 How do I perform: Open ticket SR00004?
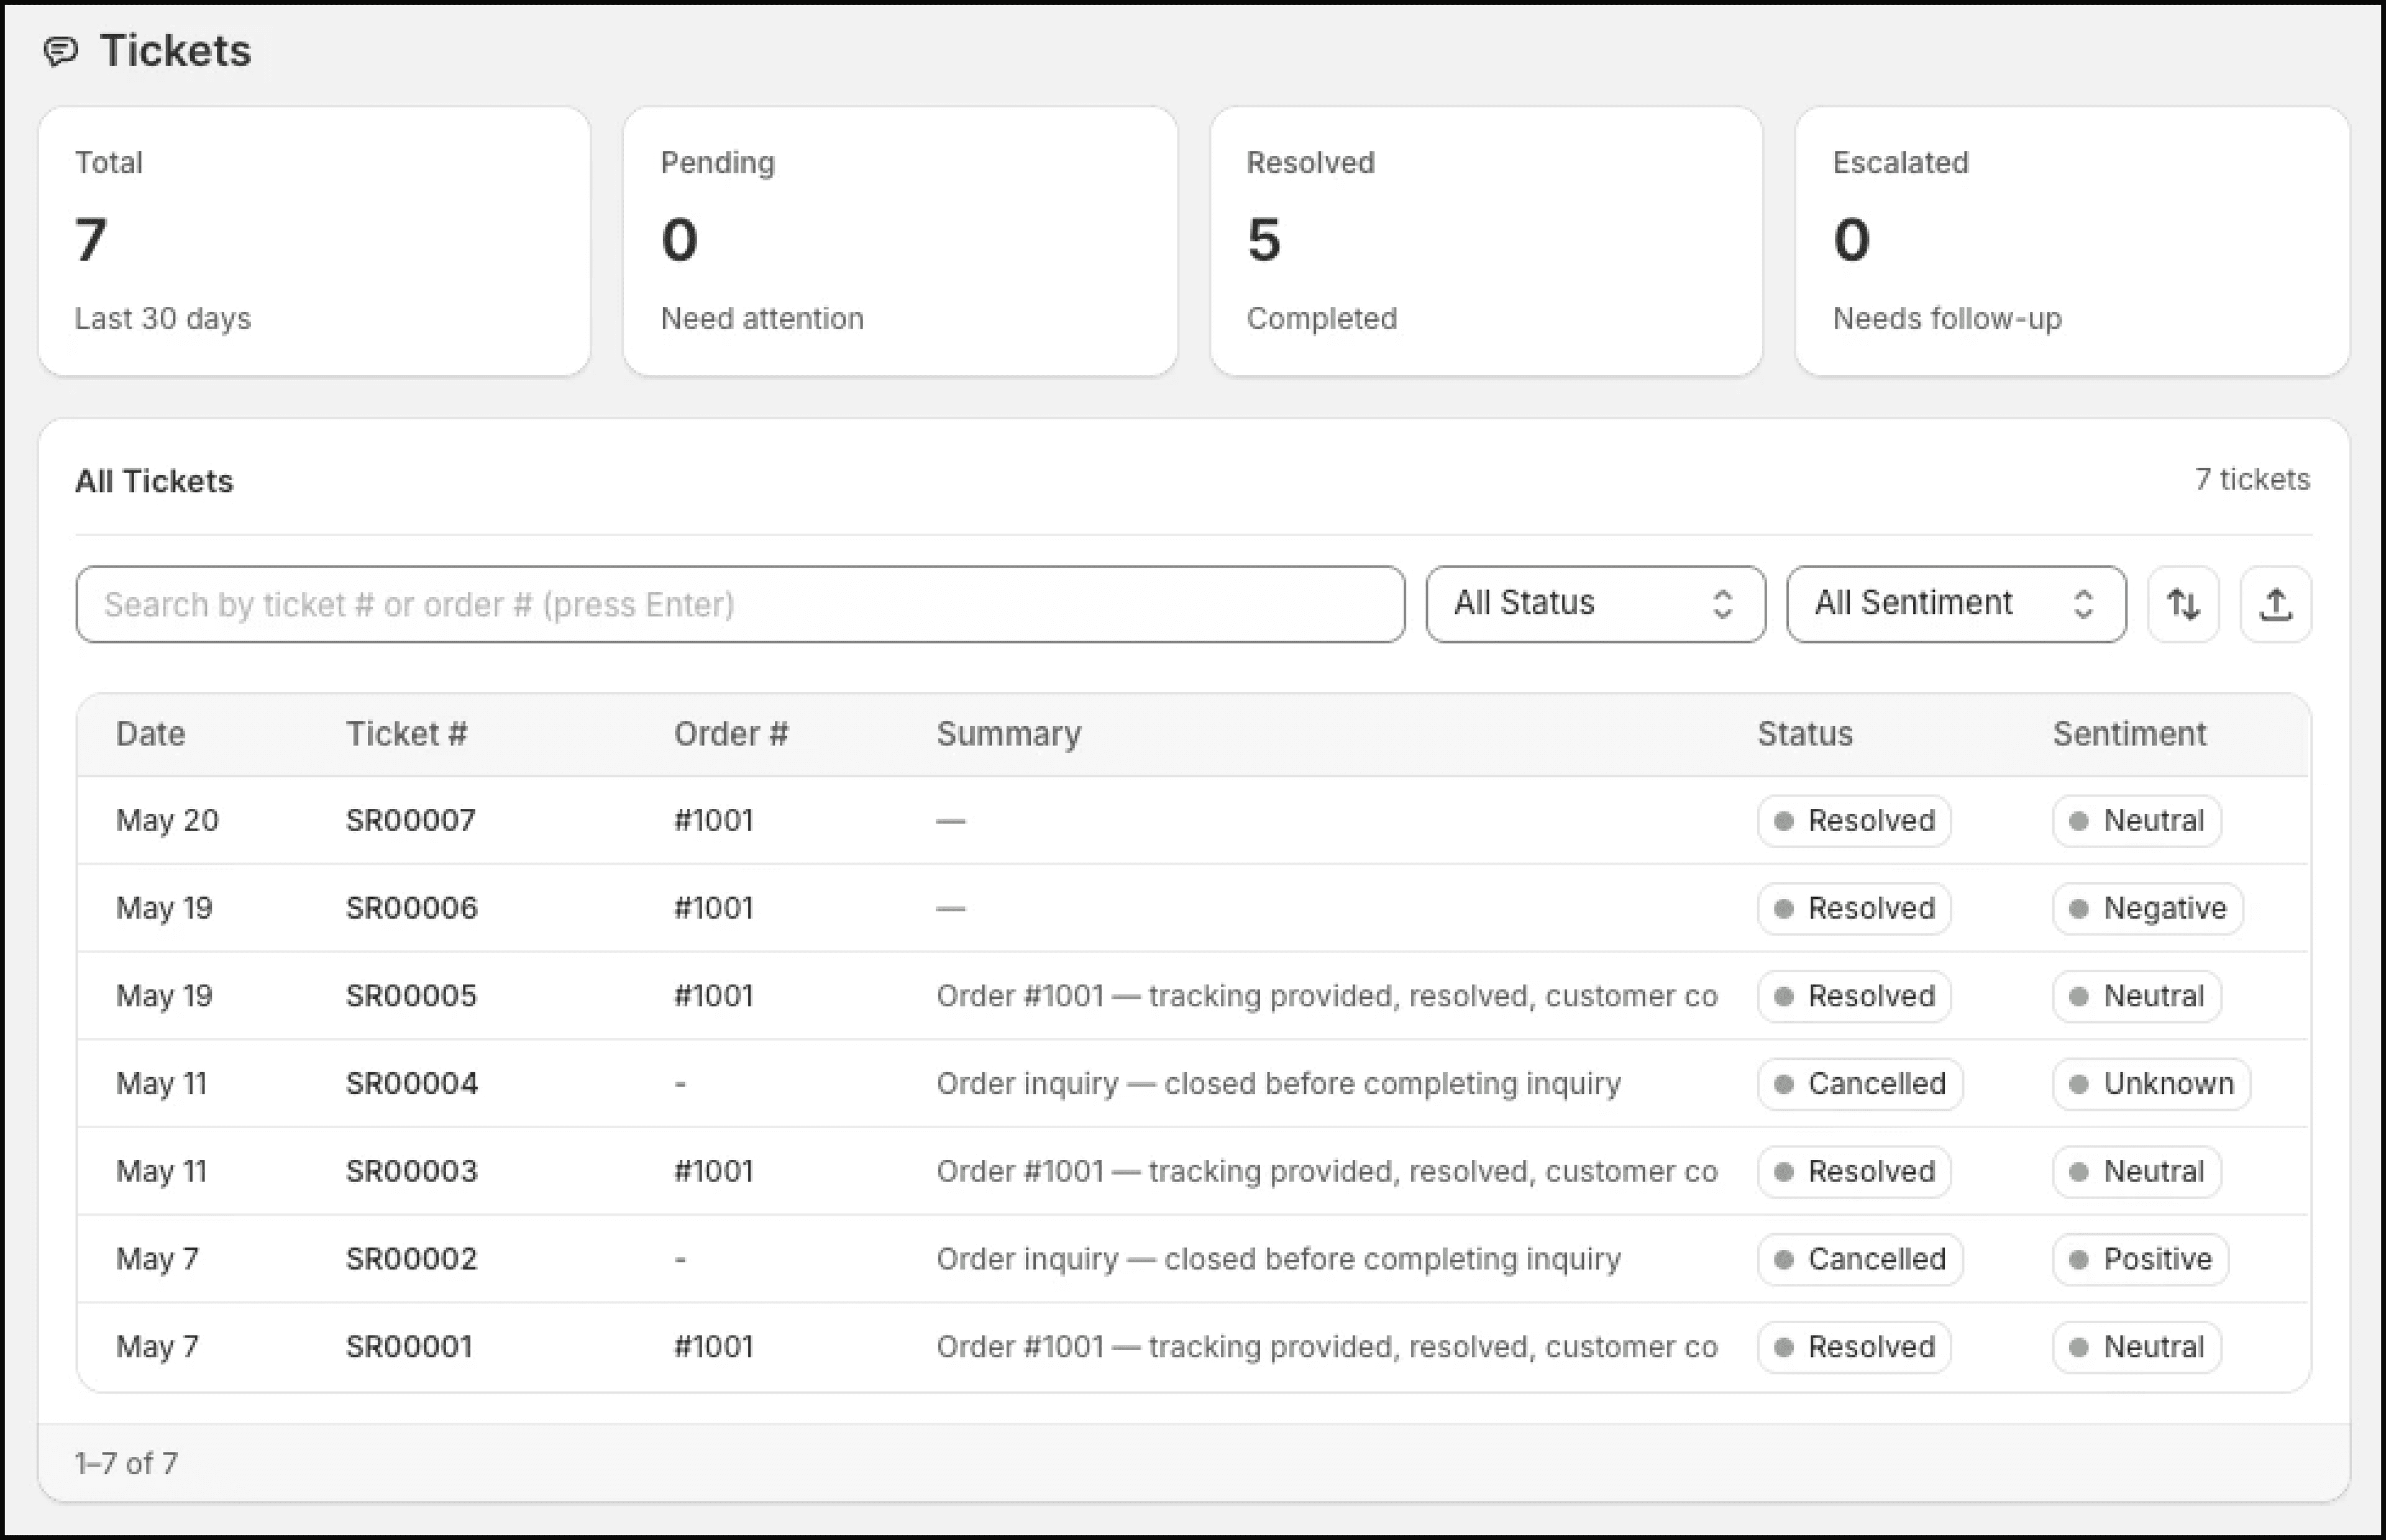[412, 1084]
